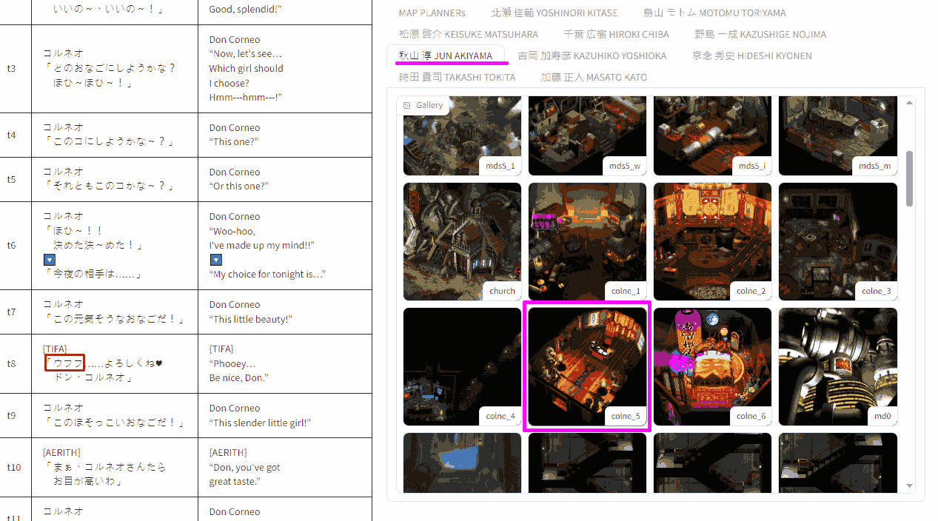Open the colne_3 map thumbnail
The image size is (938, 521).
[x=837, y=241]
